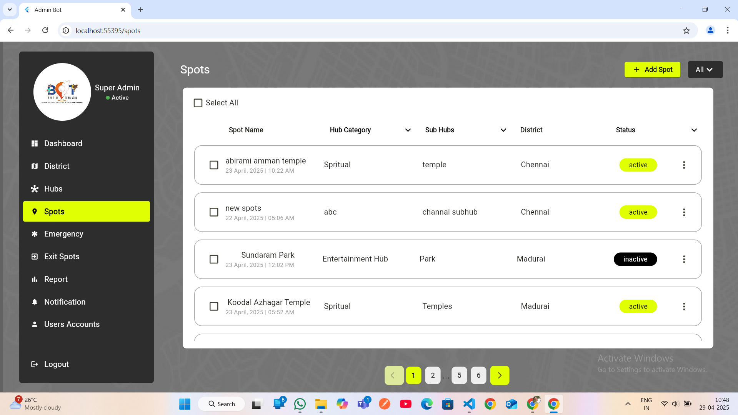
Task: Open the All filter dropdown
Action: 705,70
